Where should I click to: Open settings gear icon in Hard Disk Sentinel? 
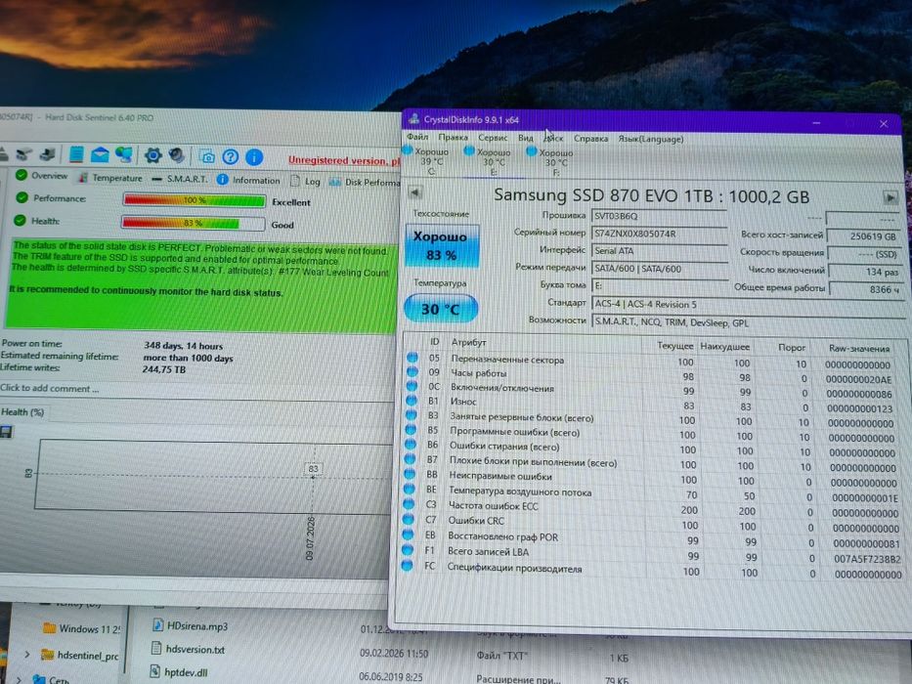pyautogui.click(x=152, y=155)
